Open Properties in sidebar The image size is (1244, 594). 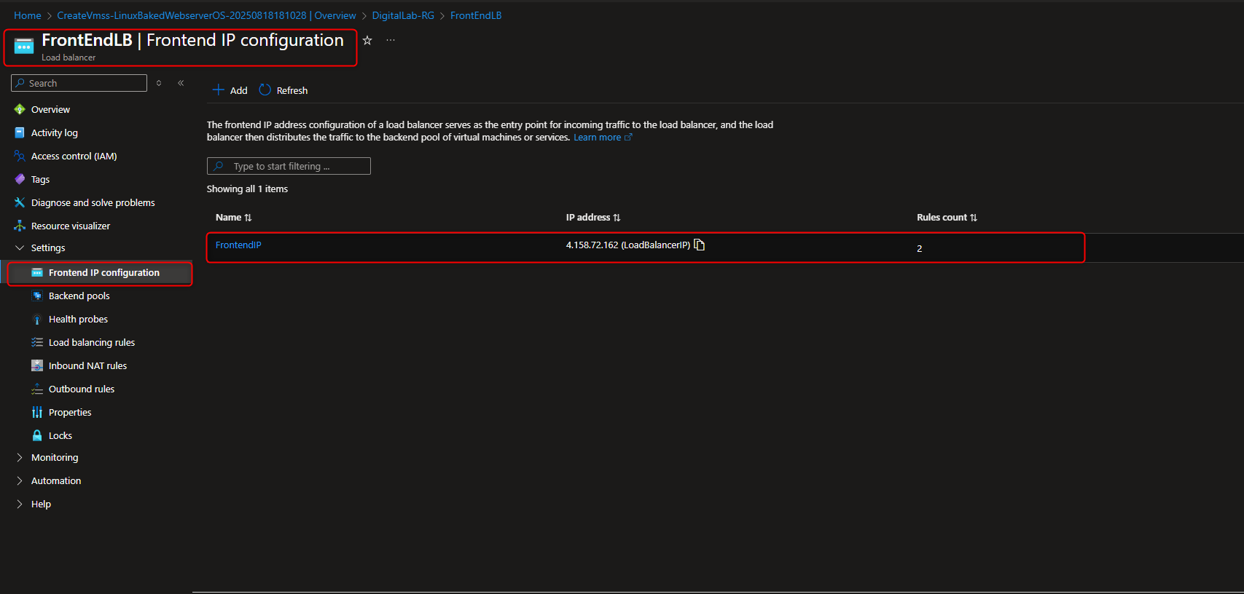70,412
